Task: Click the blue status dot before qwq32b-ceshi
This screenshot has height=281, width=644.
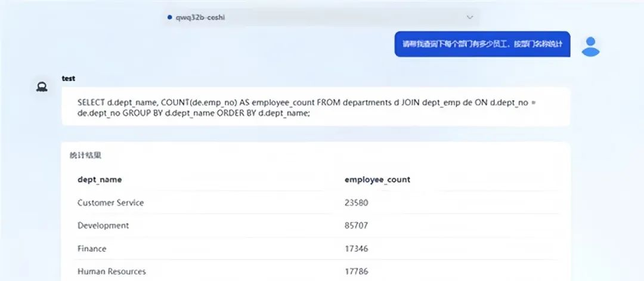Action: [x=171, y=17]
